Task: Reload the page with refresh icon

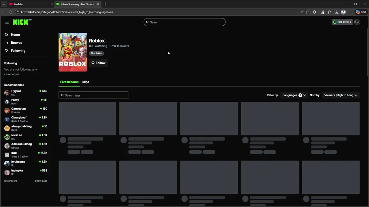Action: click(11, 12)
